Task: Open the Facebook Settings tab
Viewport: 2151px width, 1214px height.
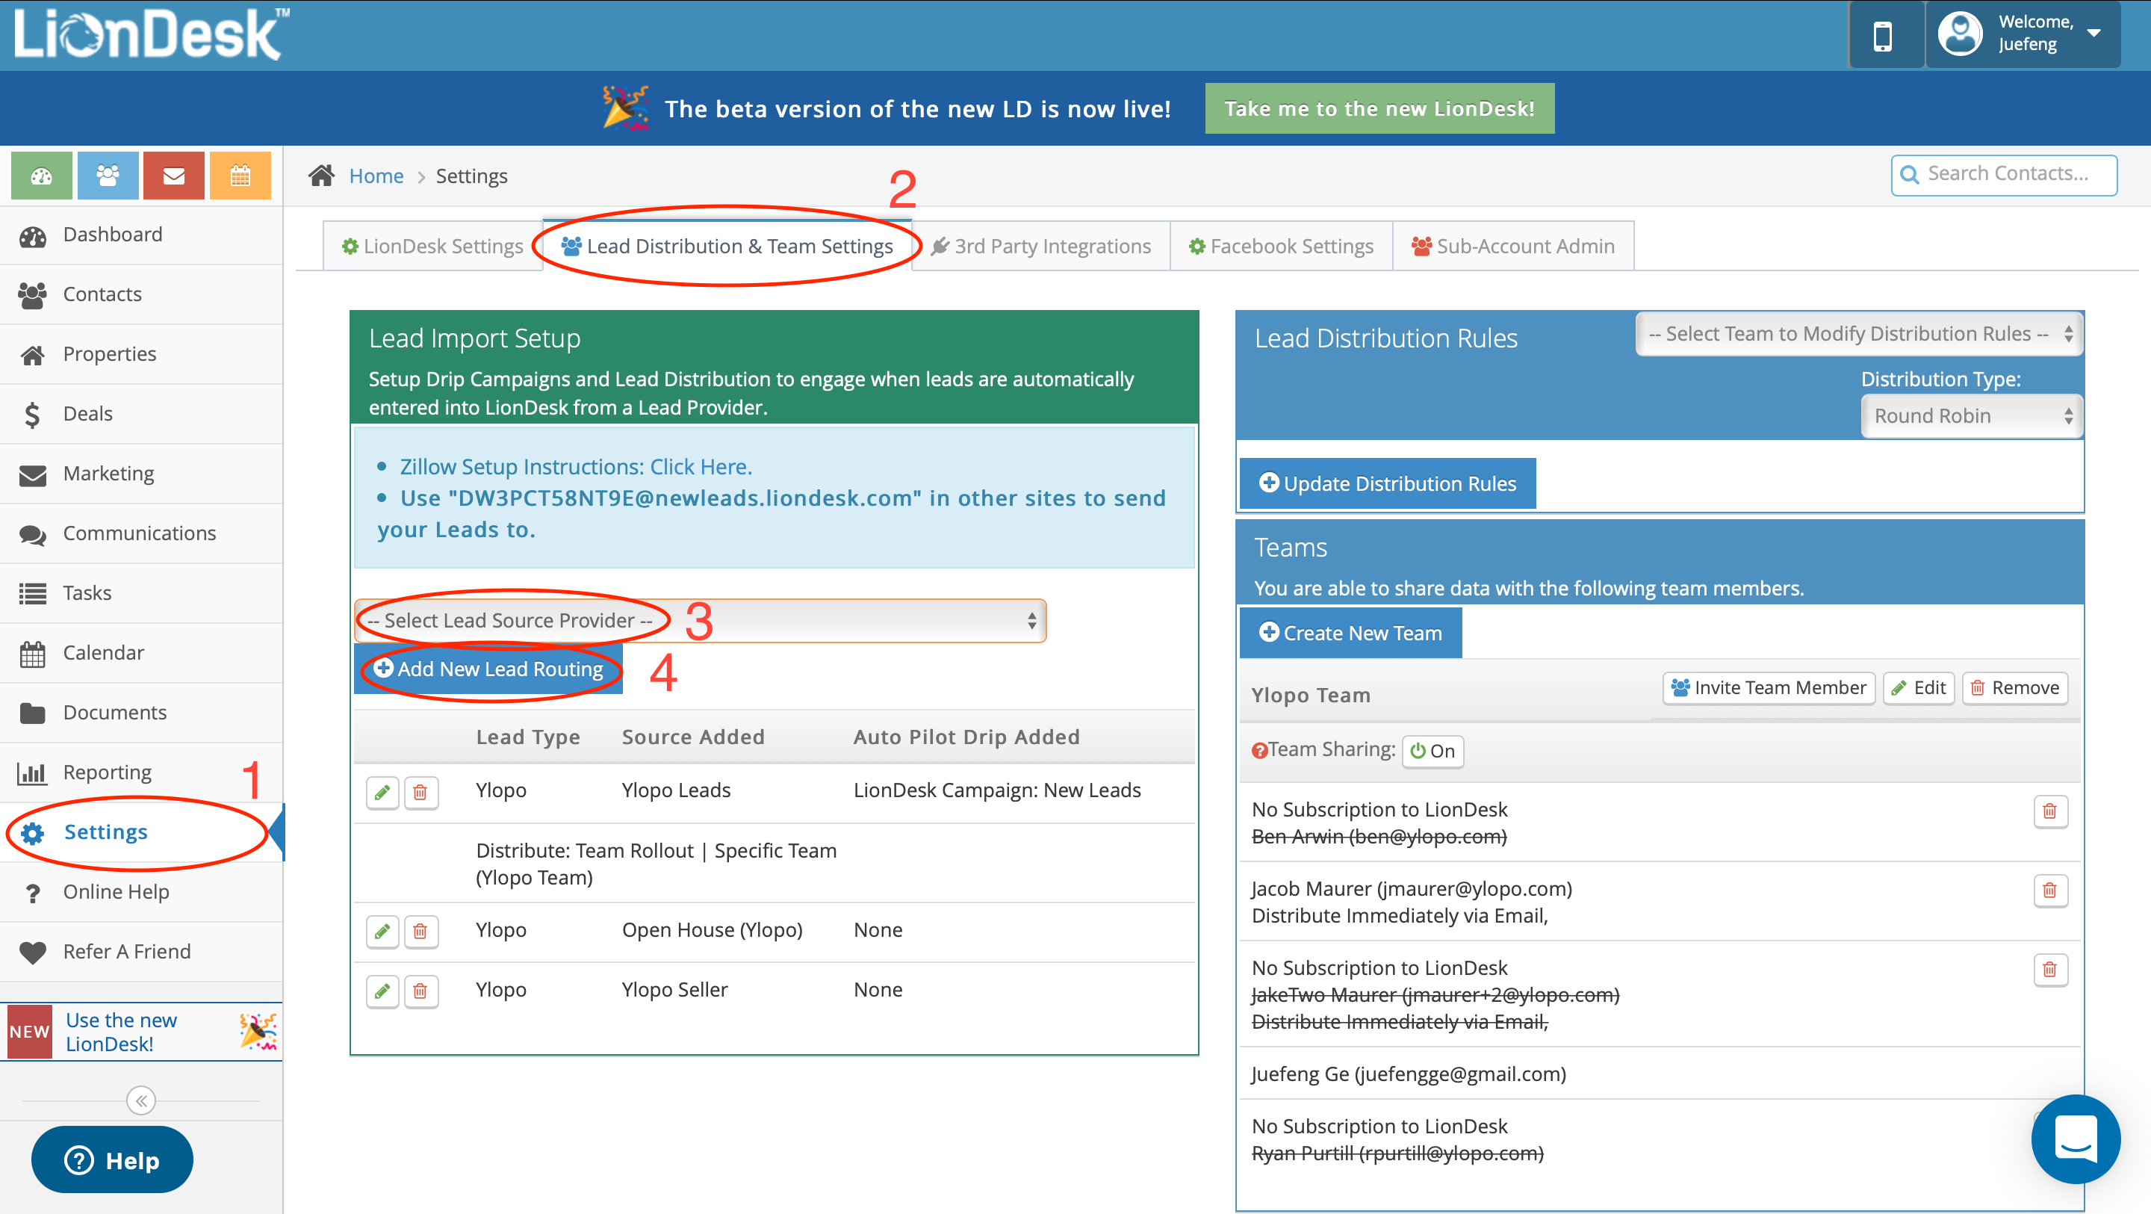Action: tap(1281, 246)
